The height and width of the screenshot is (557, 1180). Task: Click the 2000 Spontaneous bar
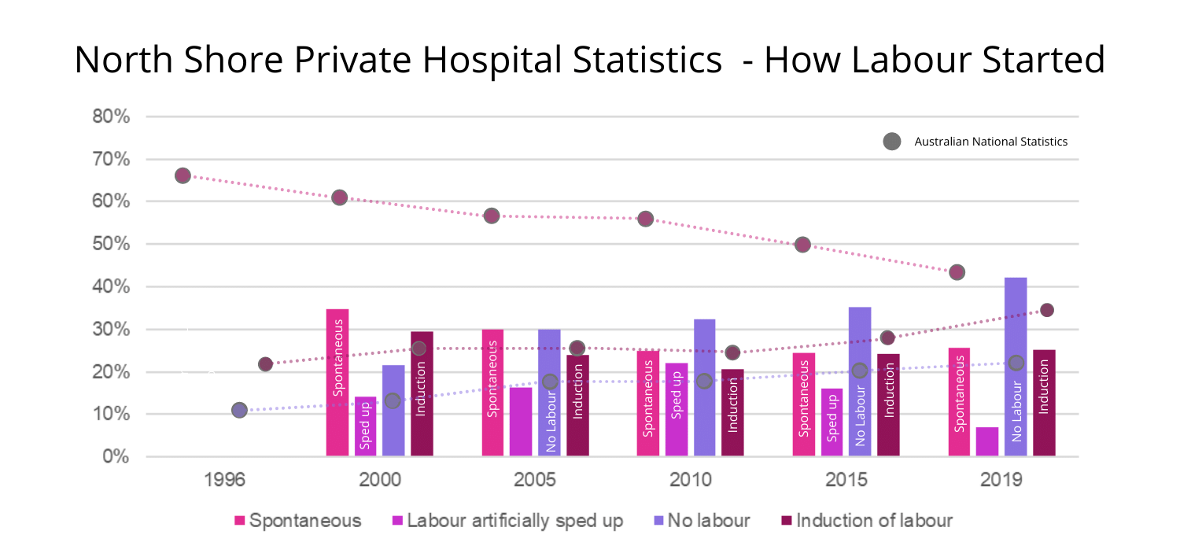point(337,382)
